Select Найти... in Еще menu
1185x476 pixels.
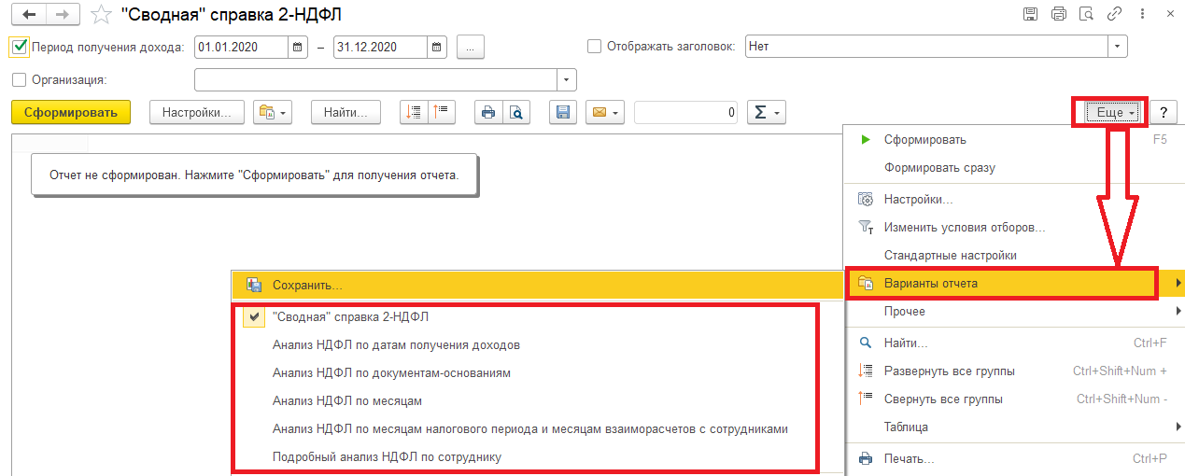[x=1013, y=343]
